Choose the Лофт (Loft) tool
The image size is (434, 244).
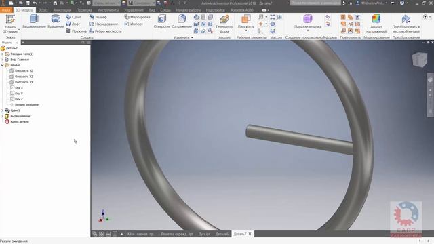tap(73, 24)
